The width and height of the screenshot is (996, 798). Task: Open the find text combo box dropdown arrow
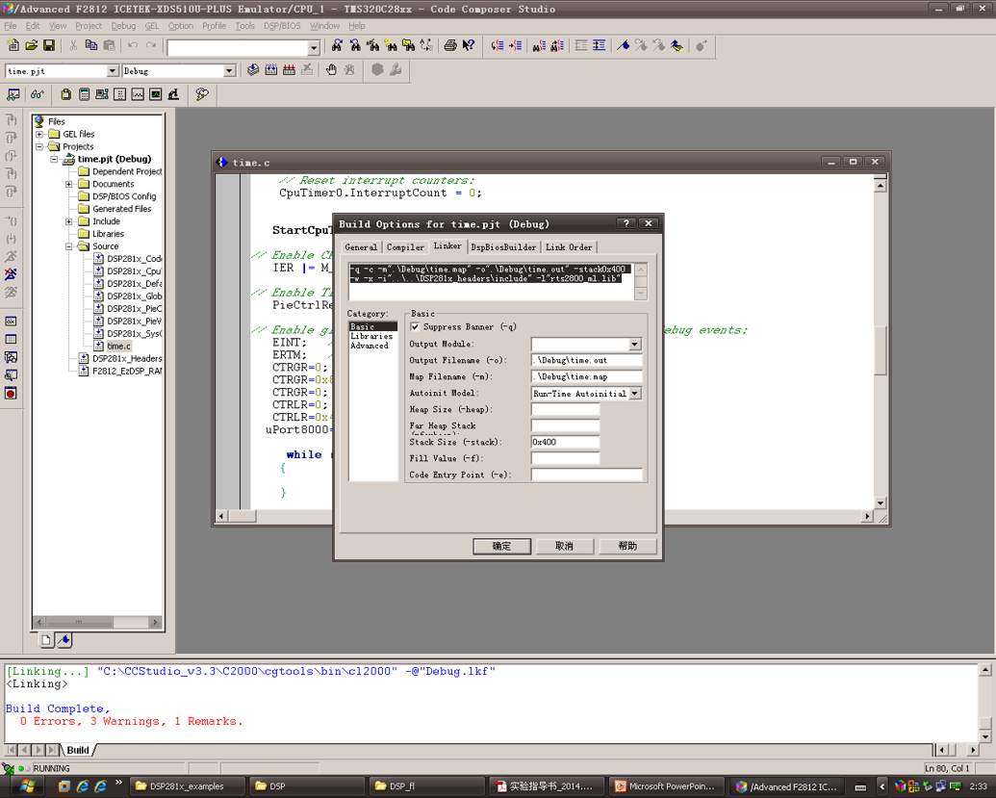tap(314, 48)
